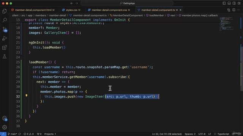Toggle the primary side bar layout icon

(x=224, y=3)
